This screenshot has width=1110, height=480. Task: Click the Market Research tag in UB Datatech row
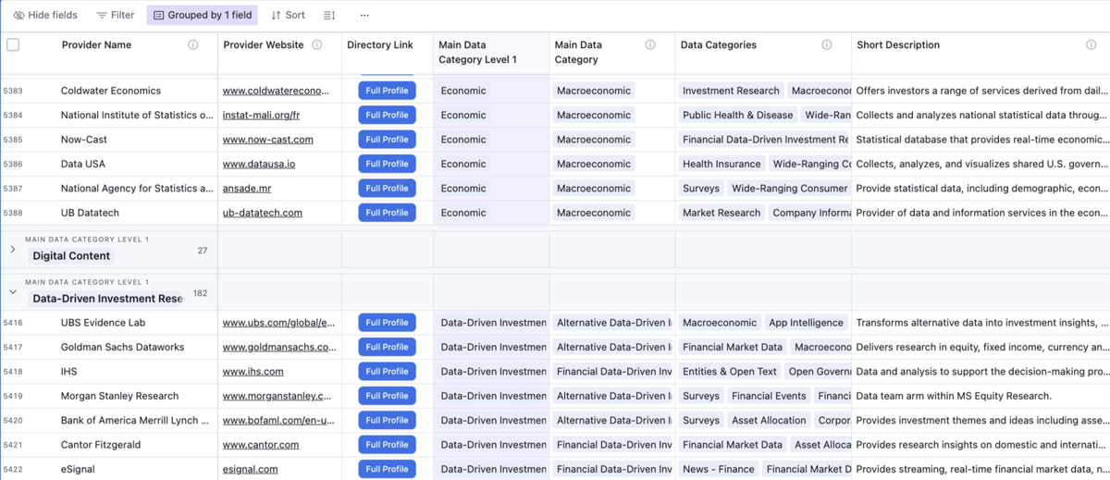point(721,212)
